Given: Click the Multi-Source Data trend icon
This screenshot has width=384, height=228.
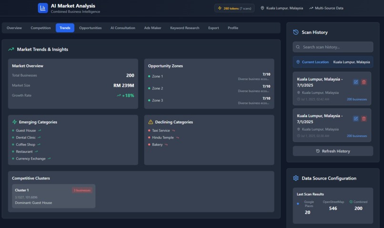Looking at the screenshot, I should coord(311,8).
